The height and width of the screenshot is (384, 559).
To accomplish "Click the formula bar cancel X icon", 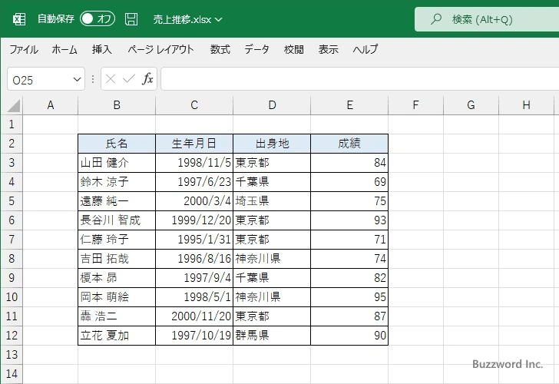I will coord(111,79).
